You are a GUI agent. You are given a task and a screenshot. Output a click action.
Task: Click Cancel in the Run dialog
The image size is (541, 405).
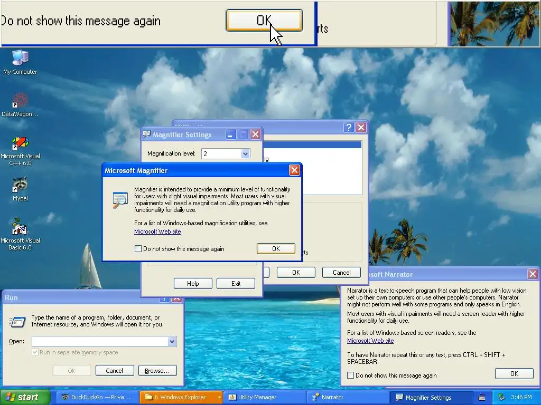[x=115, y=371]
